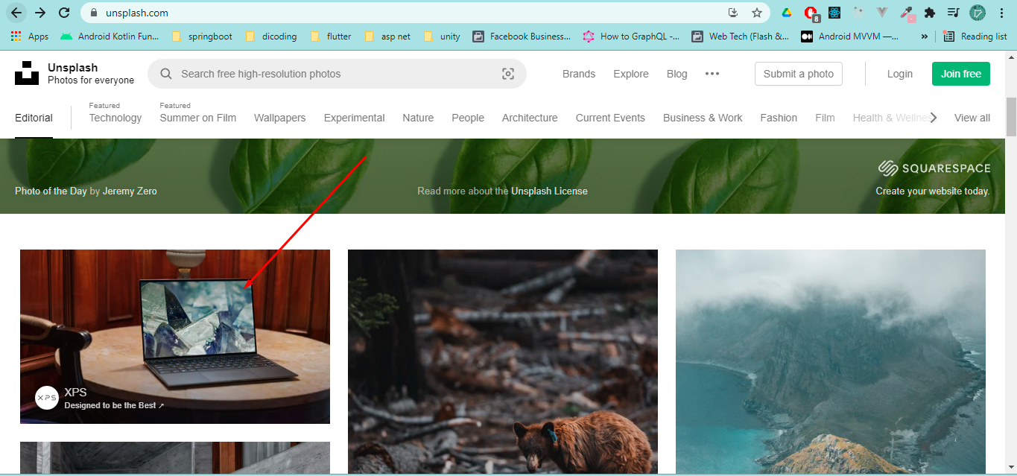1017x476 pixels.
Task: Select the Nature topic
Action: (418, 118)
